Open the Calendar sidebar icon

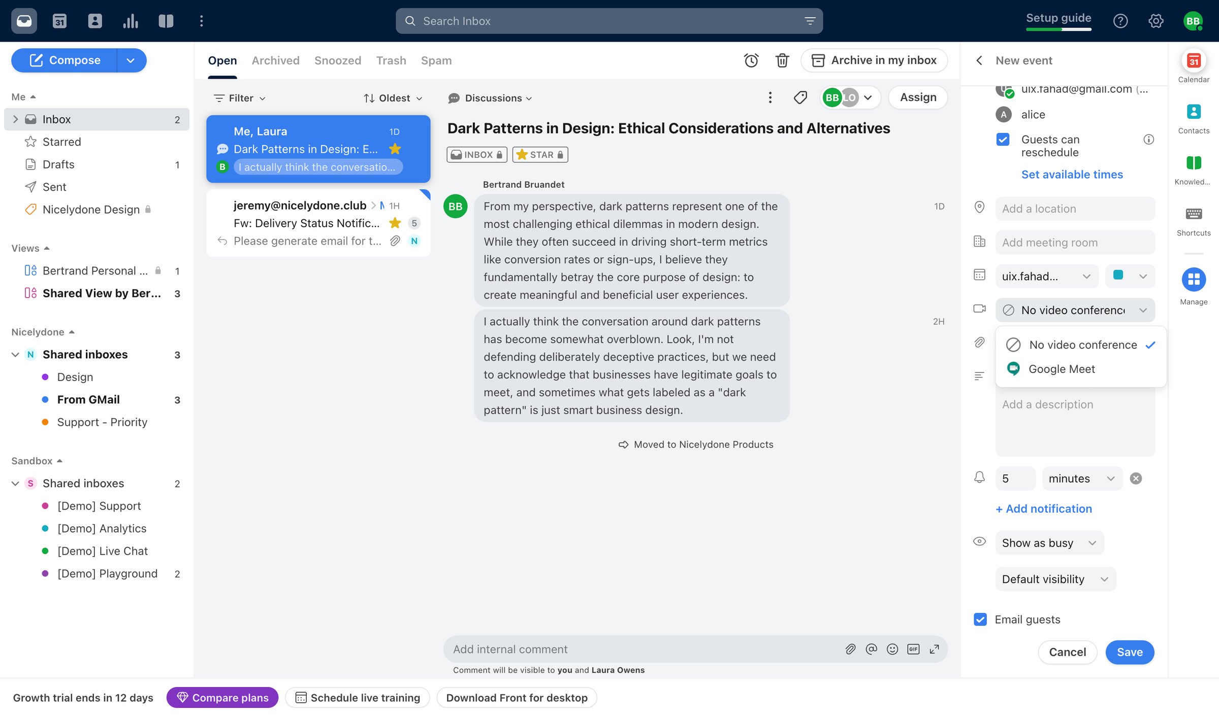point(1194,66)
